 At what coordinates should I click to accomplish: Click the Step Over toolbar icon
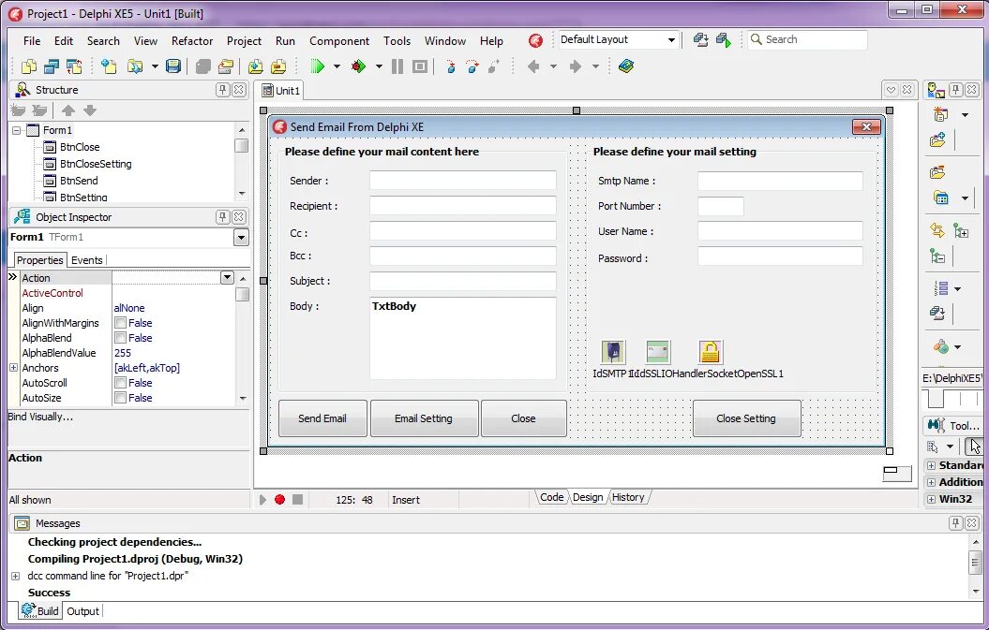[x=472, y=66]
